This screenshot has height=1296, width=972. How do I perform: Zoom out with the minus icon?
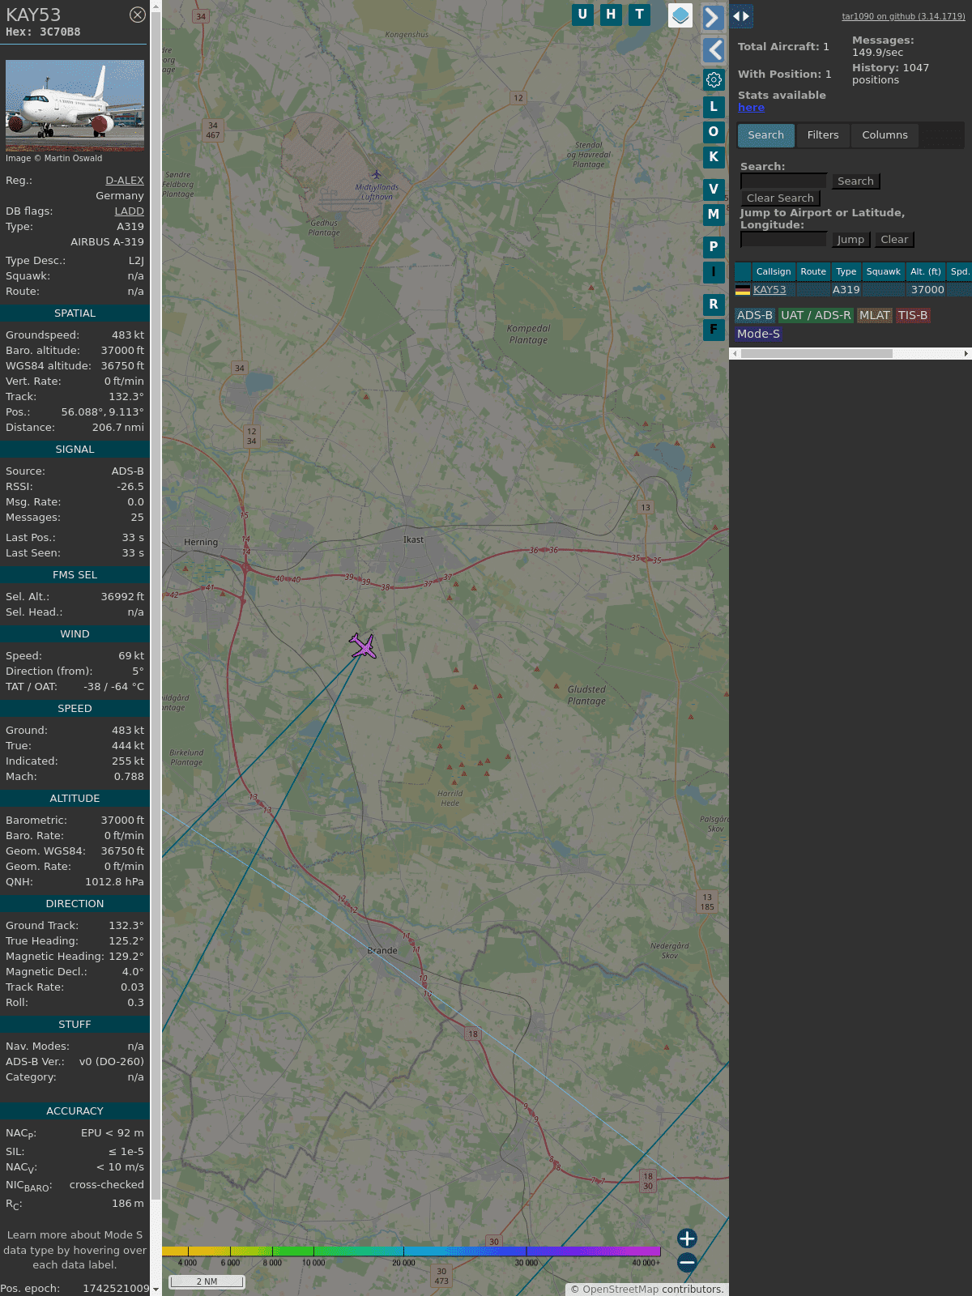687,1262
